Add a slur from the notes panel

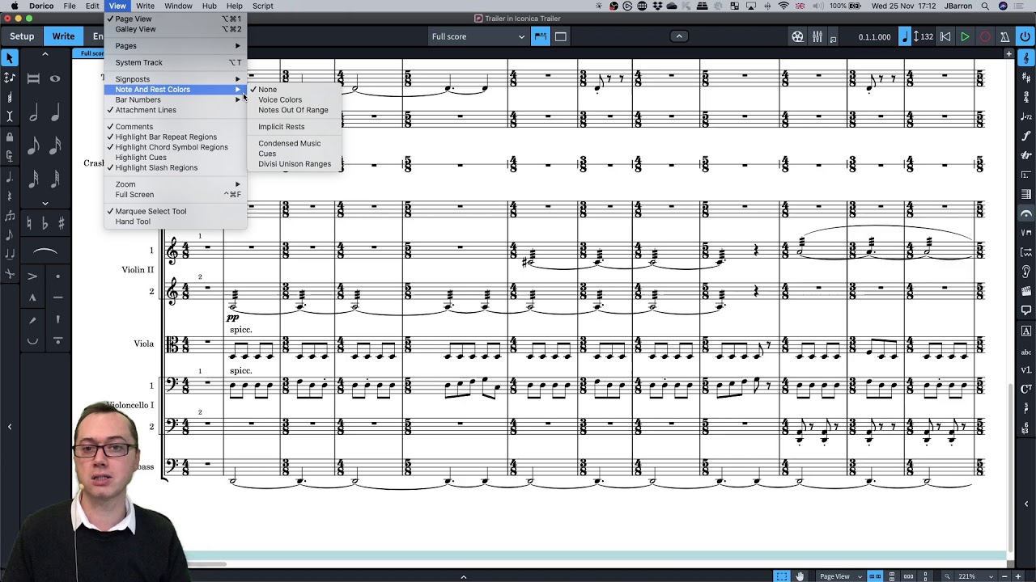coord(45,252)
